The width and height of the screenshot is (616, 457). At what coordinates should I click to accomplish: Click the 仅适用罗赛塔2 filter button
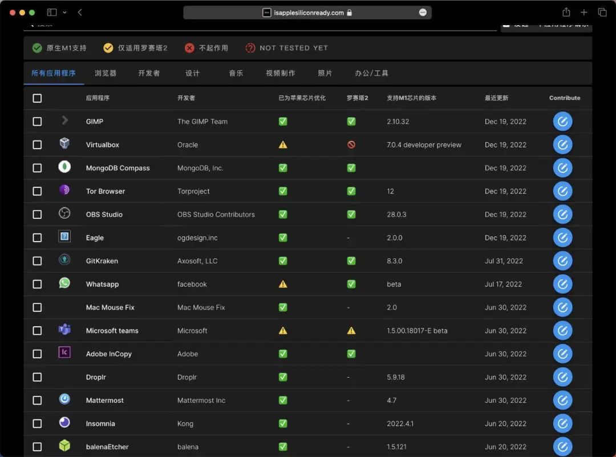[136, 48]
